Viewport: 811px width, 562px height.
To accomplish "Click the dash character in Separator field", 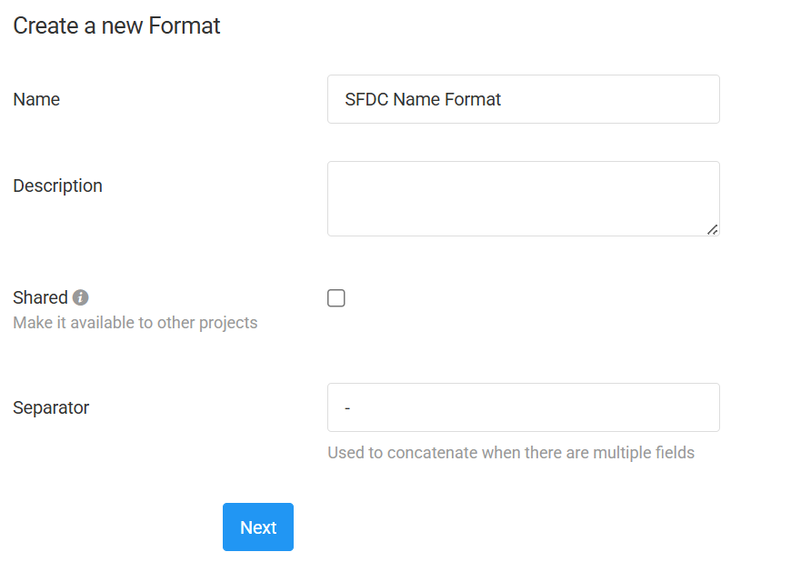I will click(348, 408).
